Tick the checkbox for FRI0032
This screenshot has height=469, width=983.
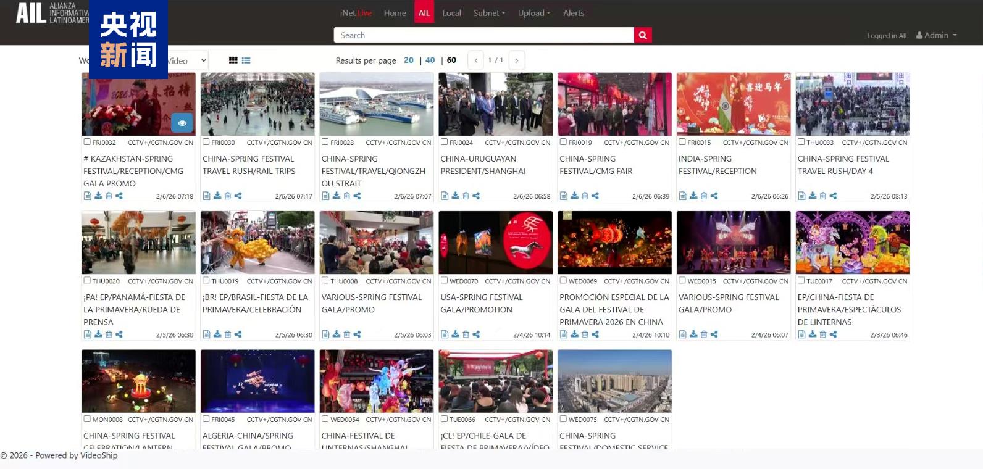[87, 142]
